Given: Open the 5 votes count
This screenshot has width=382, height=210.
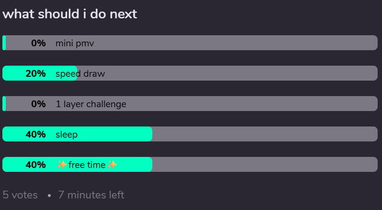Looking at the screenshot, I should [20, 195].
